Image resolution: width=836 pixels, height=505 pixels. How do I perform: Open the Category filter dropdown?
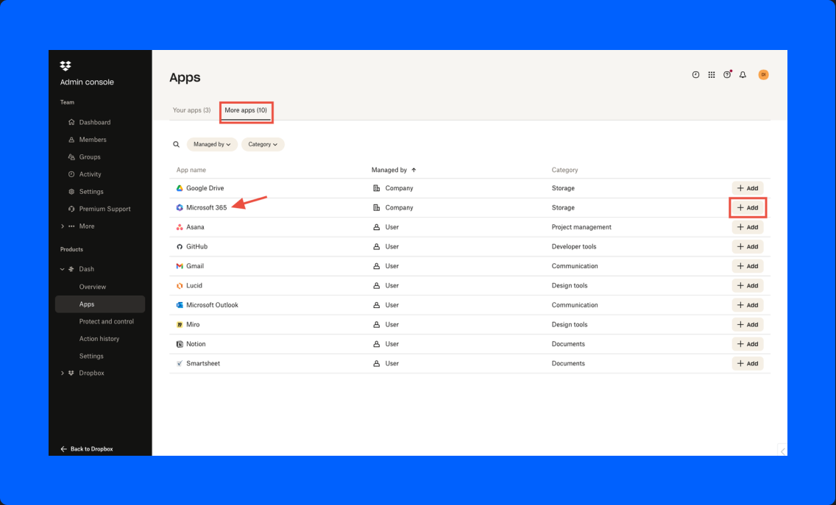[263, 144]
